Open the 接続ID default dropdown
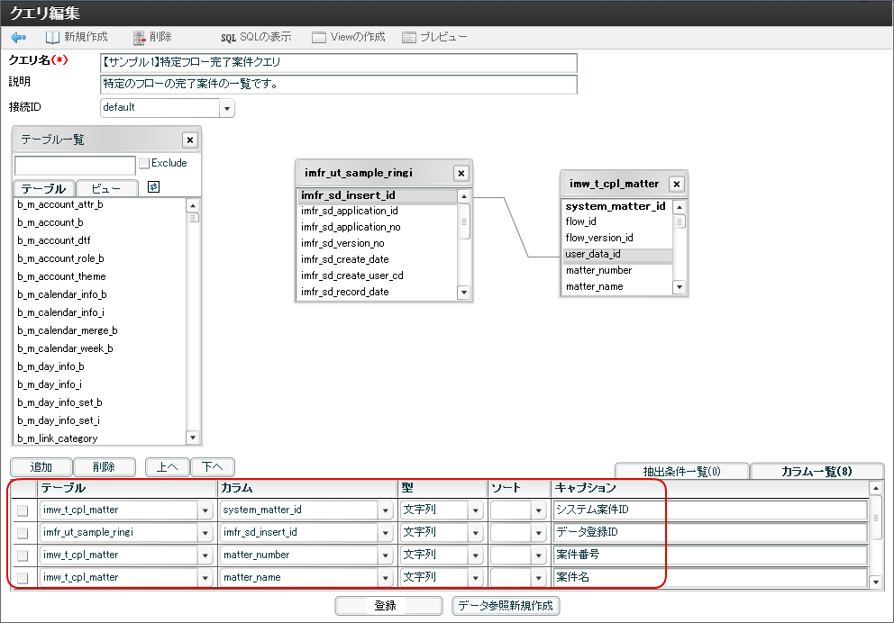The image size is (894, 623). [x=226, y=108]
